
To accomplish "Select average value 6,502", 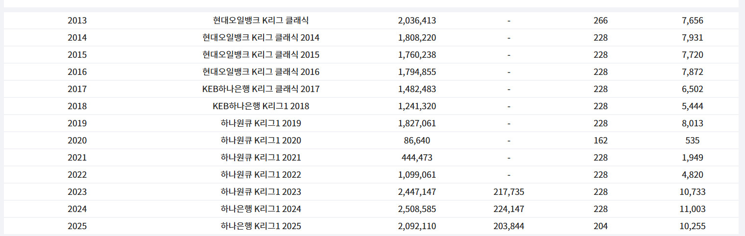I will (x=692, y=89).
